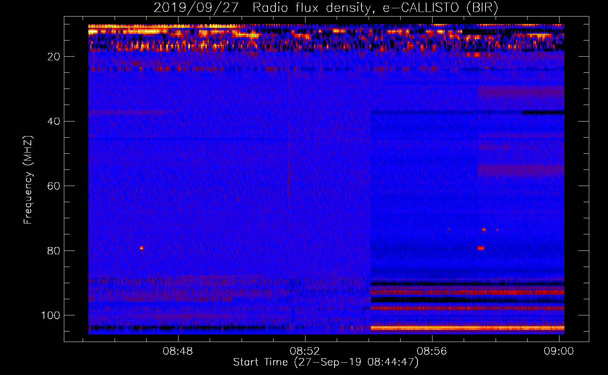Click the plot title "Radio flux density, e-CALLISTO (BIR)"
The image size is (608, 375).
point(375,8)
